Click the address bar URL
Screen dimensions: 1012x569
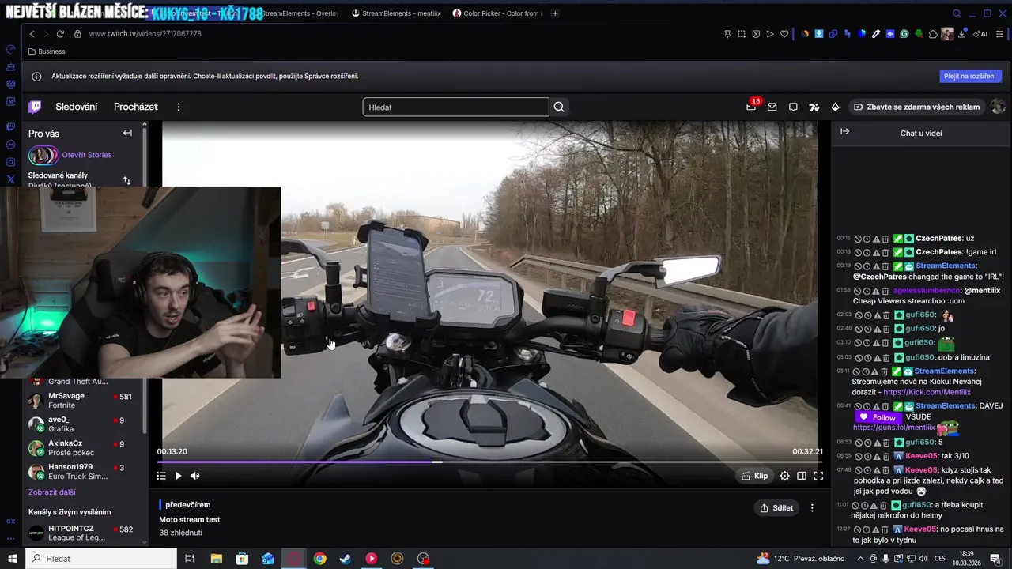click(x=145, y=34)
